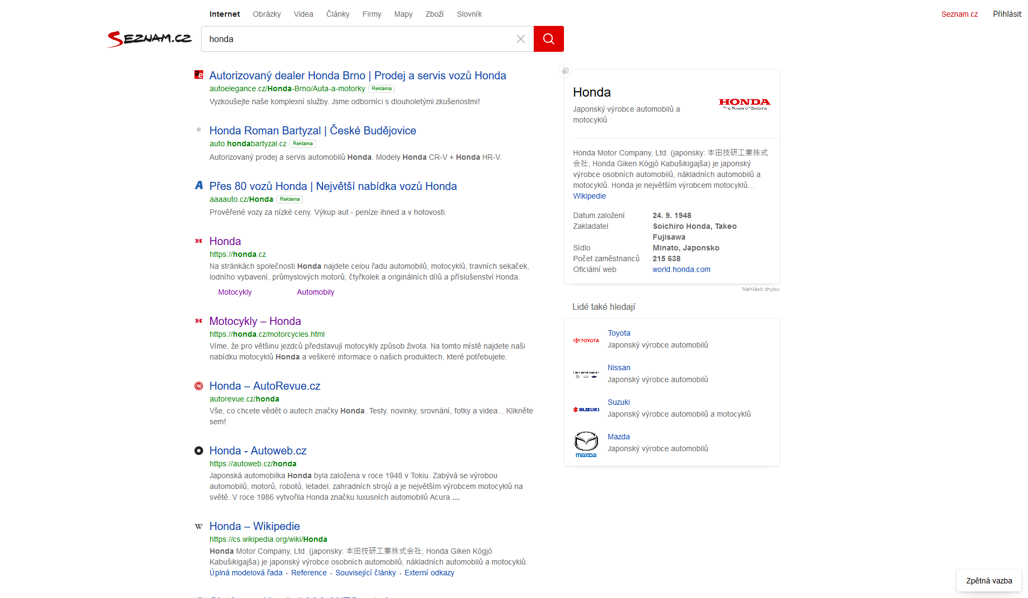Screen dimensions: 1028x598
Task: Click the Wikipedie link in info panel
Action: click(x=589, y=196)
